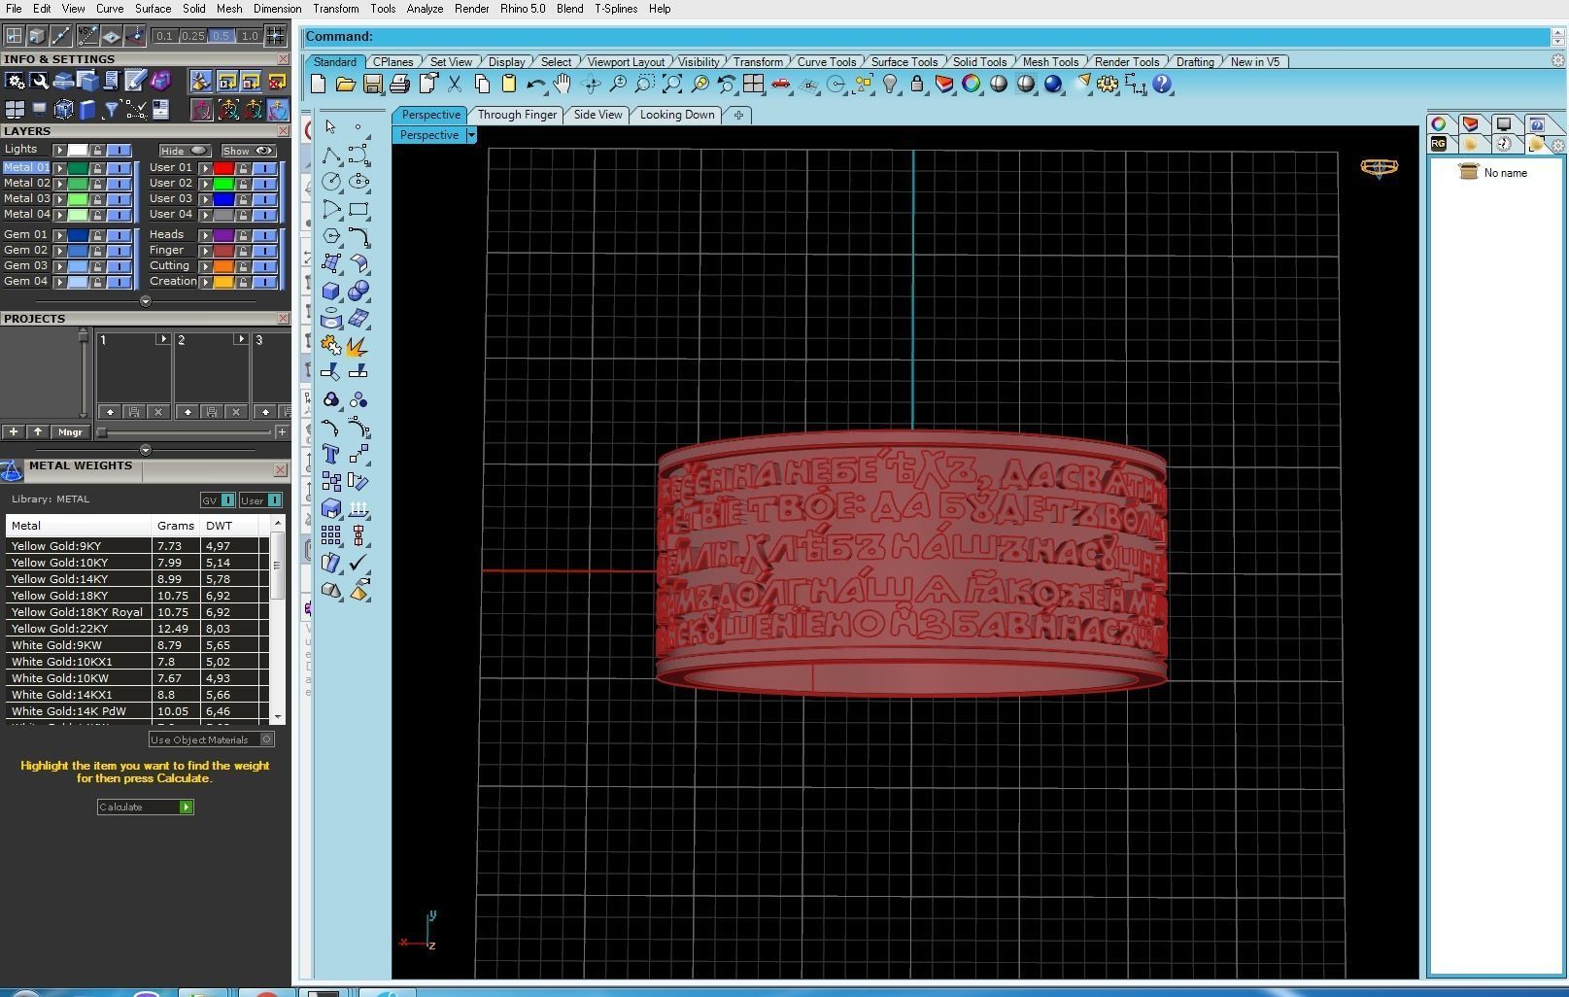Click the New file icon
Viewport: 1569px width, 997px height.
(318, 85)
